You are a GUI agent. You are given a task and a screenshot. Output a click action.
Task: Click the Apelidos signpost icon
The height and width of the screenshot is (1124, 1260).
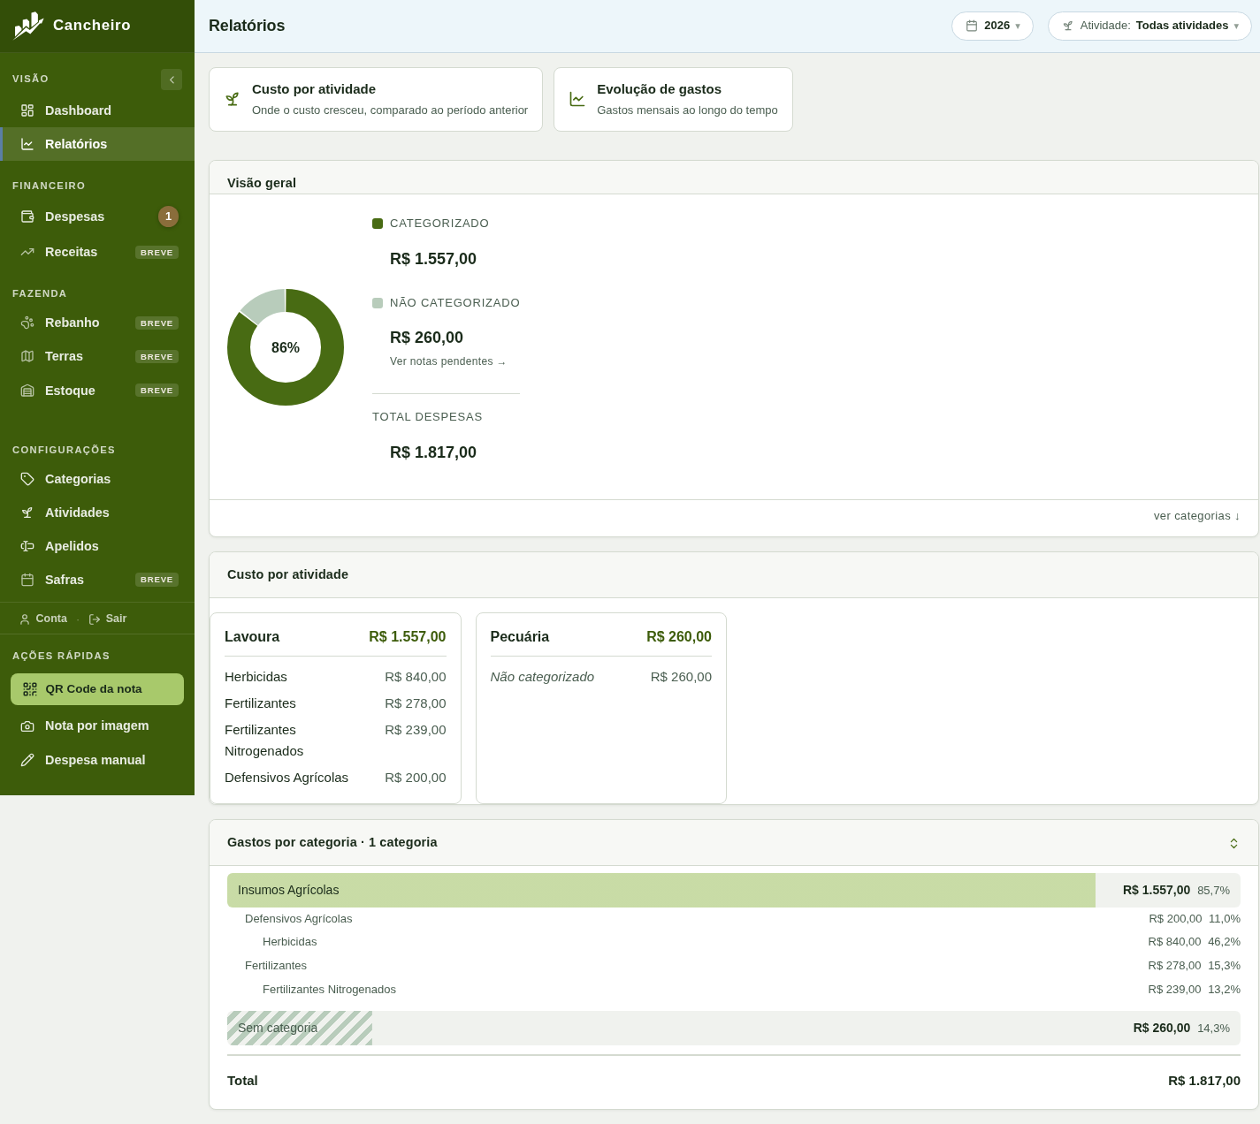[27, 546]
